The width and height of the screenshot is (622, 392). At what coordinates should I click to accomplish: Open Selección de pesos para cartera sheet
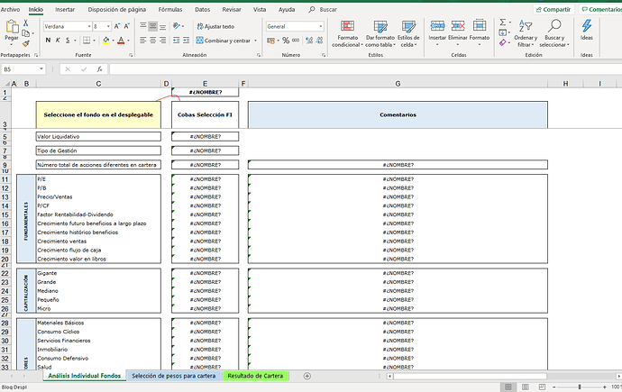[x=174, y=376]
